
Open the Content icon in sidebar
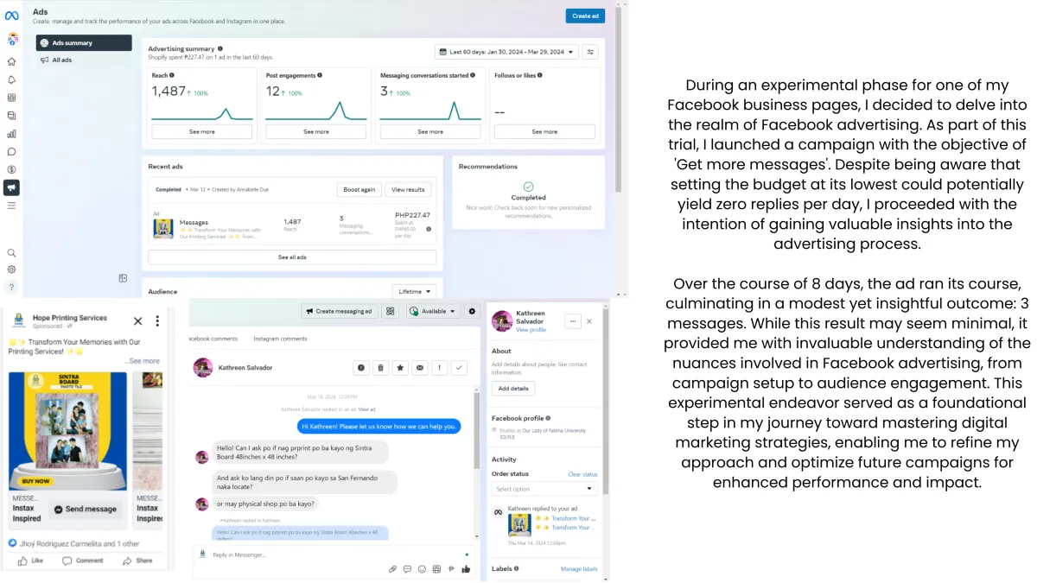coord(11,116)
